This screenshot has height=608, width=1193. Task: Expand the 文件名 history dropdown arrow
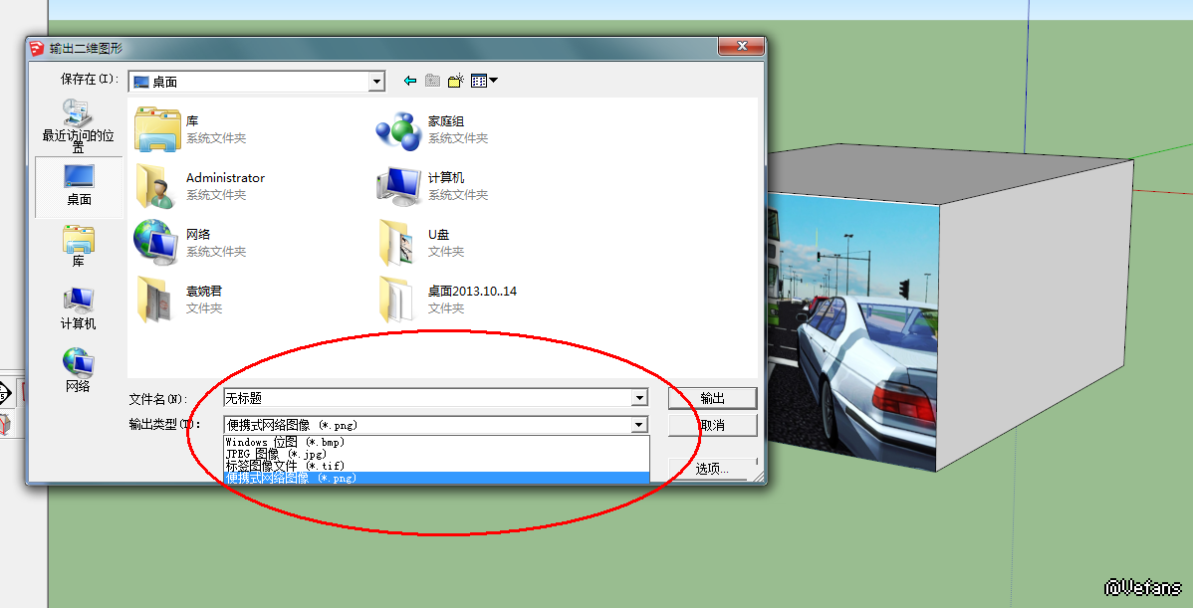[x=640, y=397]
